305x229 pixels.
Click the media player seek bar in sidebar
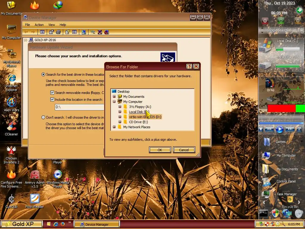tap(281, 123)
